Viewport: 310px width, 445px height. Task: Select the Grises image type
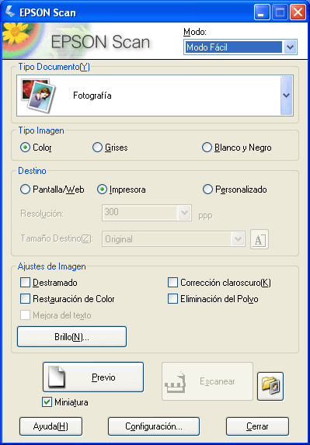pyautogui.click(x=97, y=148)
